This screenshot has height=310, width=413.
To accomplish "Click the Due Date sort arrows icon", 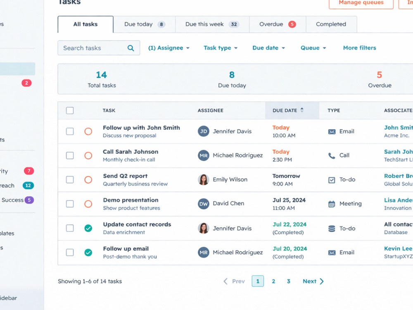I will coord(302,110).
